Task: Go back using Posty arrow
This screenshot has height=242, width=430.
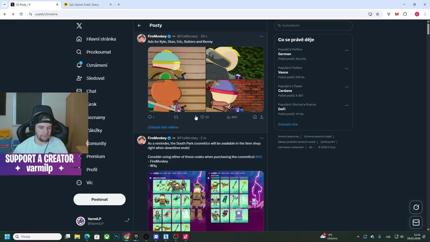Action: [x=139, y=26]
